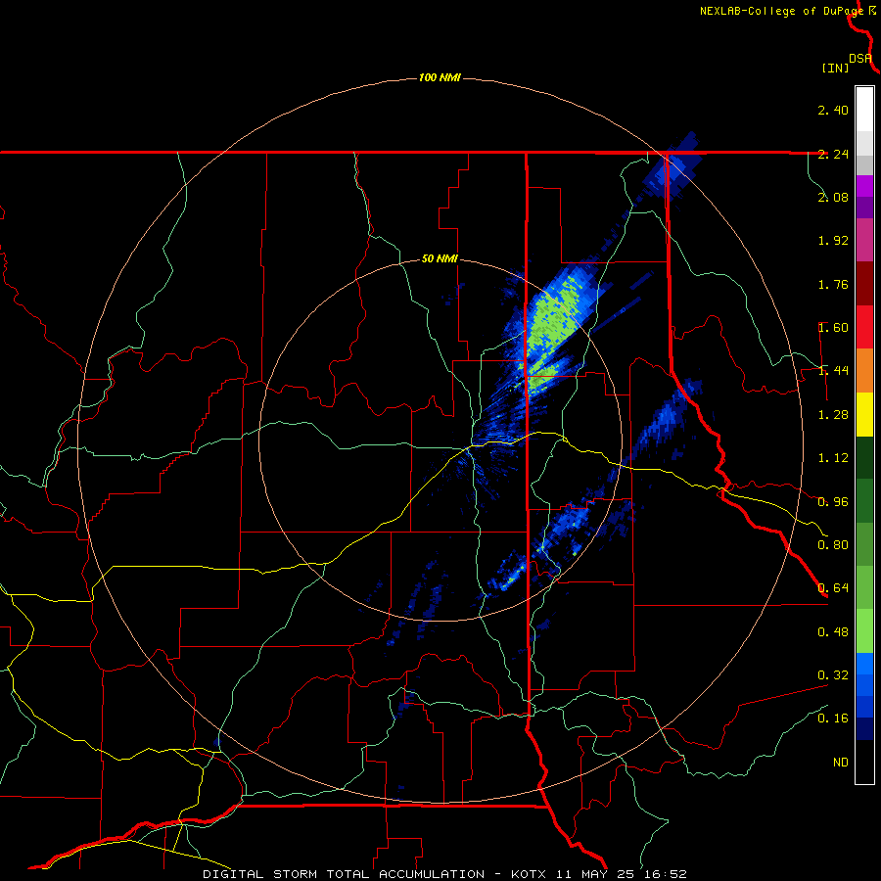Click the 1.12 legend value
The image size is (881, 881).
(833, 458)
